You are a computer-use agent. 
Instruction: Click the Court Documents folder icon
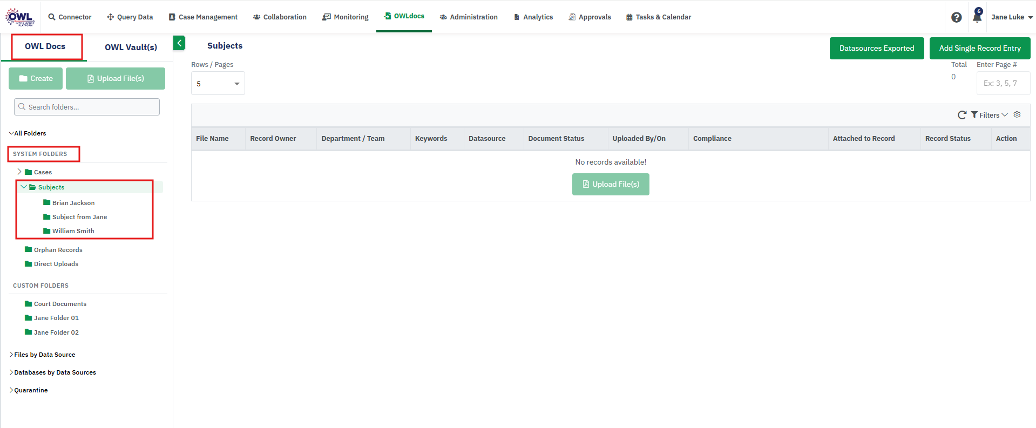click(29, 304)
